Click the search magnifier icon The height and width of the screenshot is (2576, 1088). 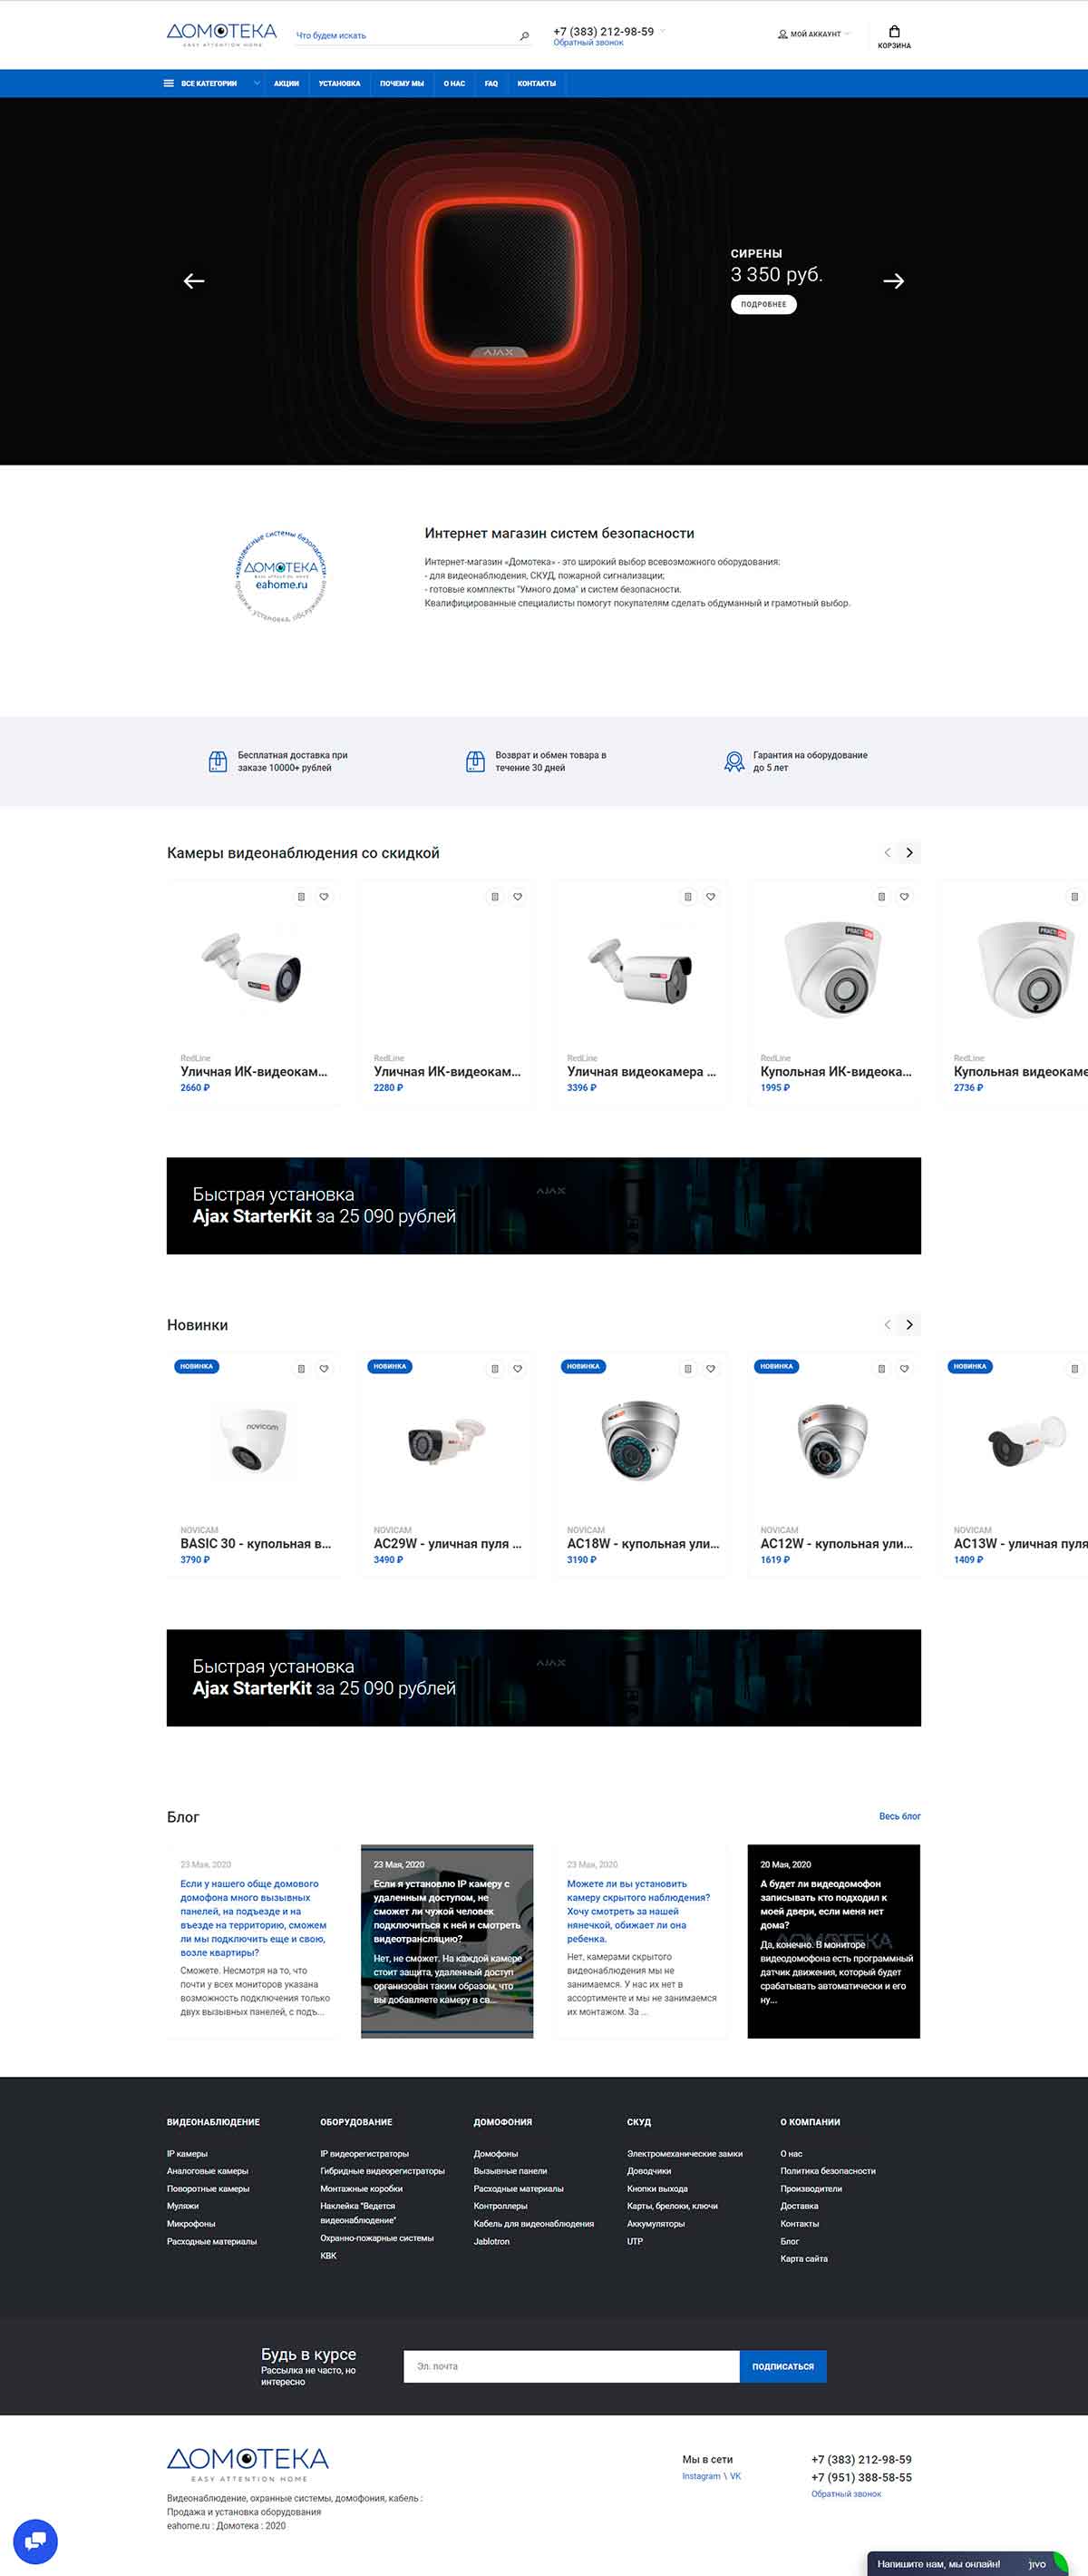[525, 36]
